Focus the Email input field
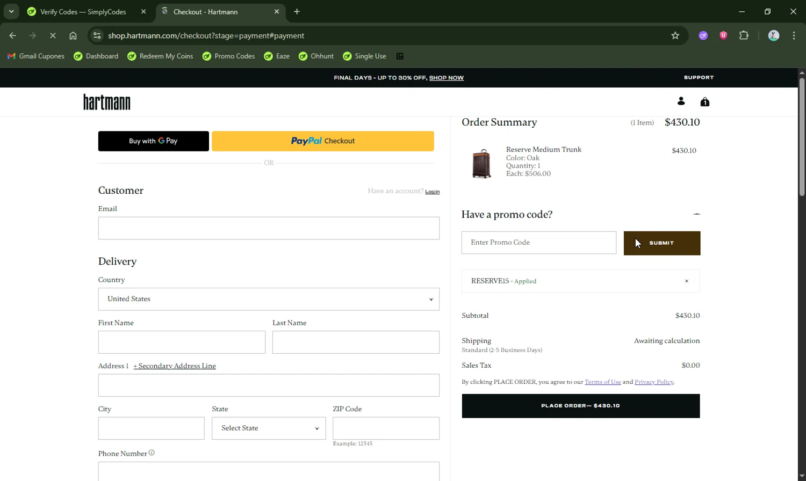The height and width of the screenshot is (481, 806). 269,228
